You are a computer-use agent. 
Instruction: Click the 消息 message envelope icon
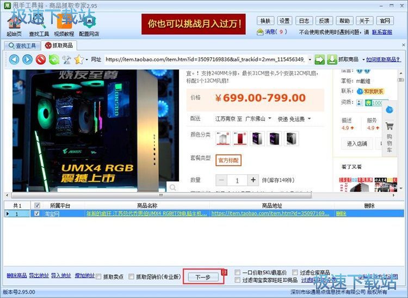[x=260, y=32]
